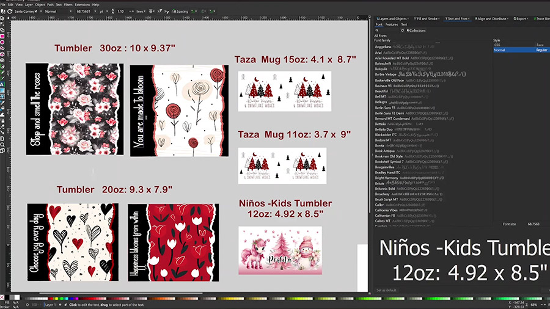Open the text Spacing popup
Screen dimensions: 550x309
(180, 11)
